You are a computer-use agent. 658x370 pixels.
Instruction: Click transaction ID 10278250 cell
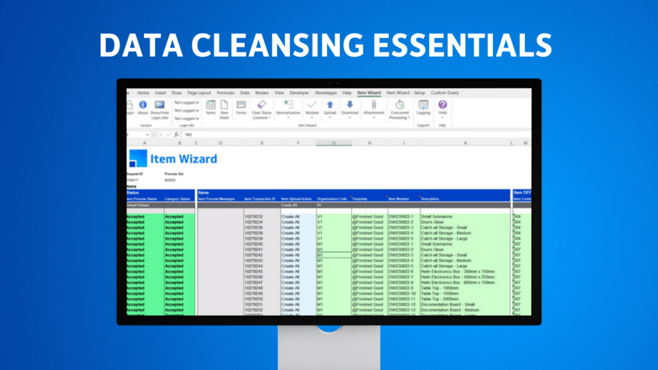[x=262, y=299]
